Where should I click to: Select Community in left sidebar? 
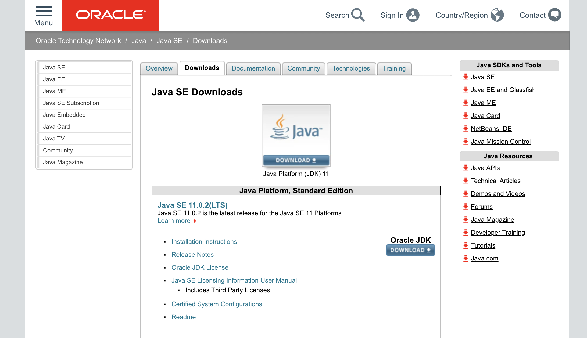click(x=85, y=150)
